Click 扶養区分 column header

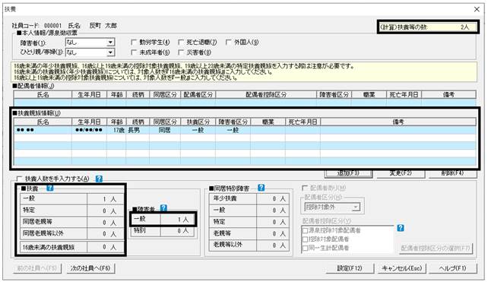click(198, 122)
